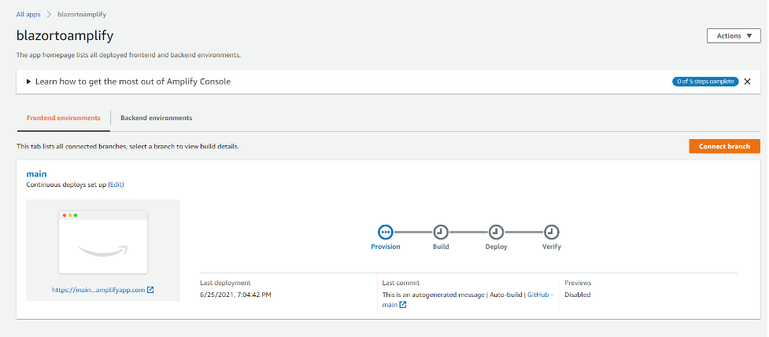The height and width of the screenshot is (337, 769).
Task: Click the app preview thumbnail
Action: click(103, 241)
